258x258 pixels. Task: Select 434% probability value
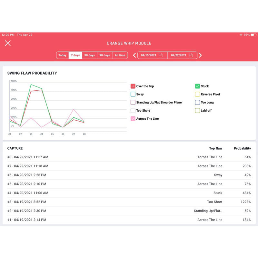(x=247, y=193)
